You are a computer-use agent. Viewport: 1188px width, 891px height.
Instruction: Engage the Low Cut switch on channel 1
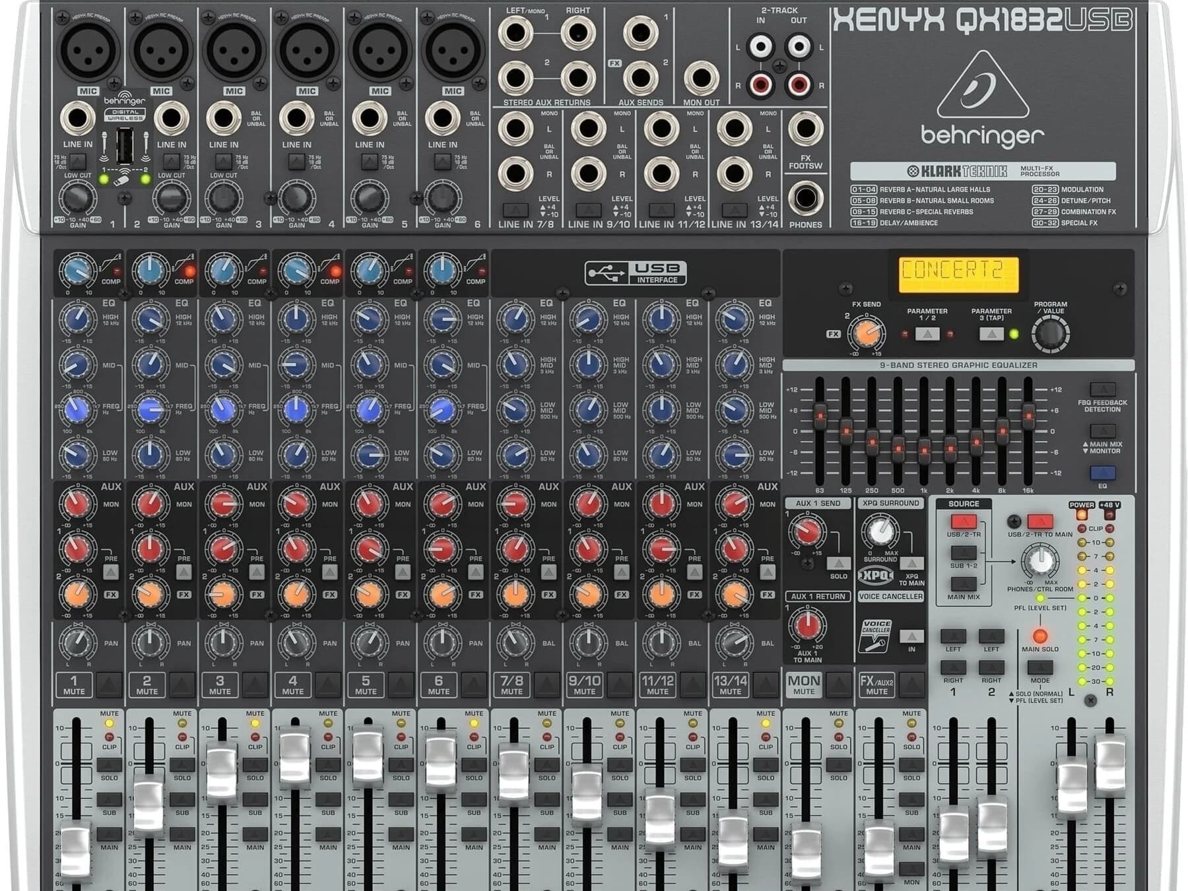[x=78, y=160]
